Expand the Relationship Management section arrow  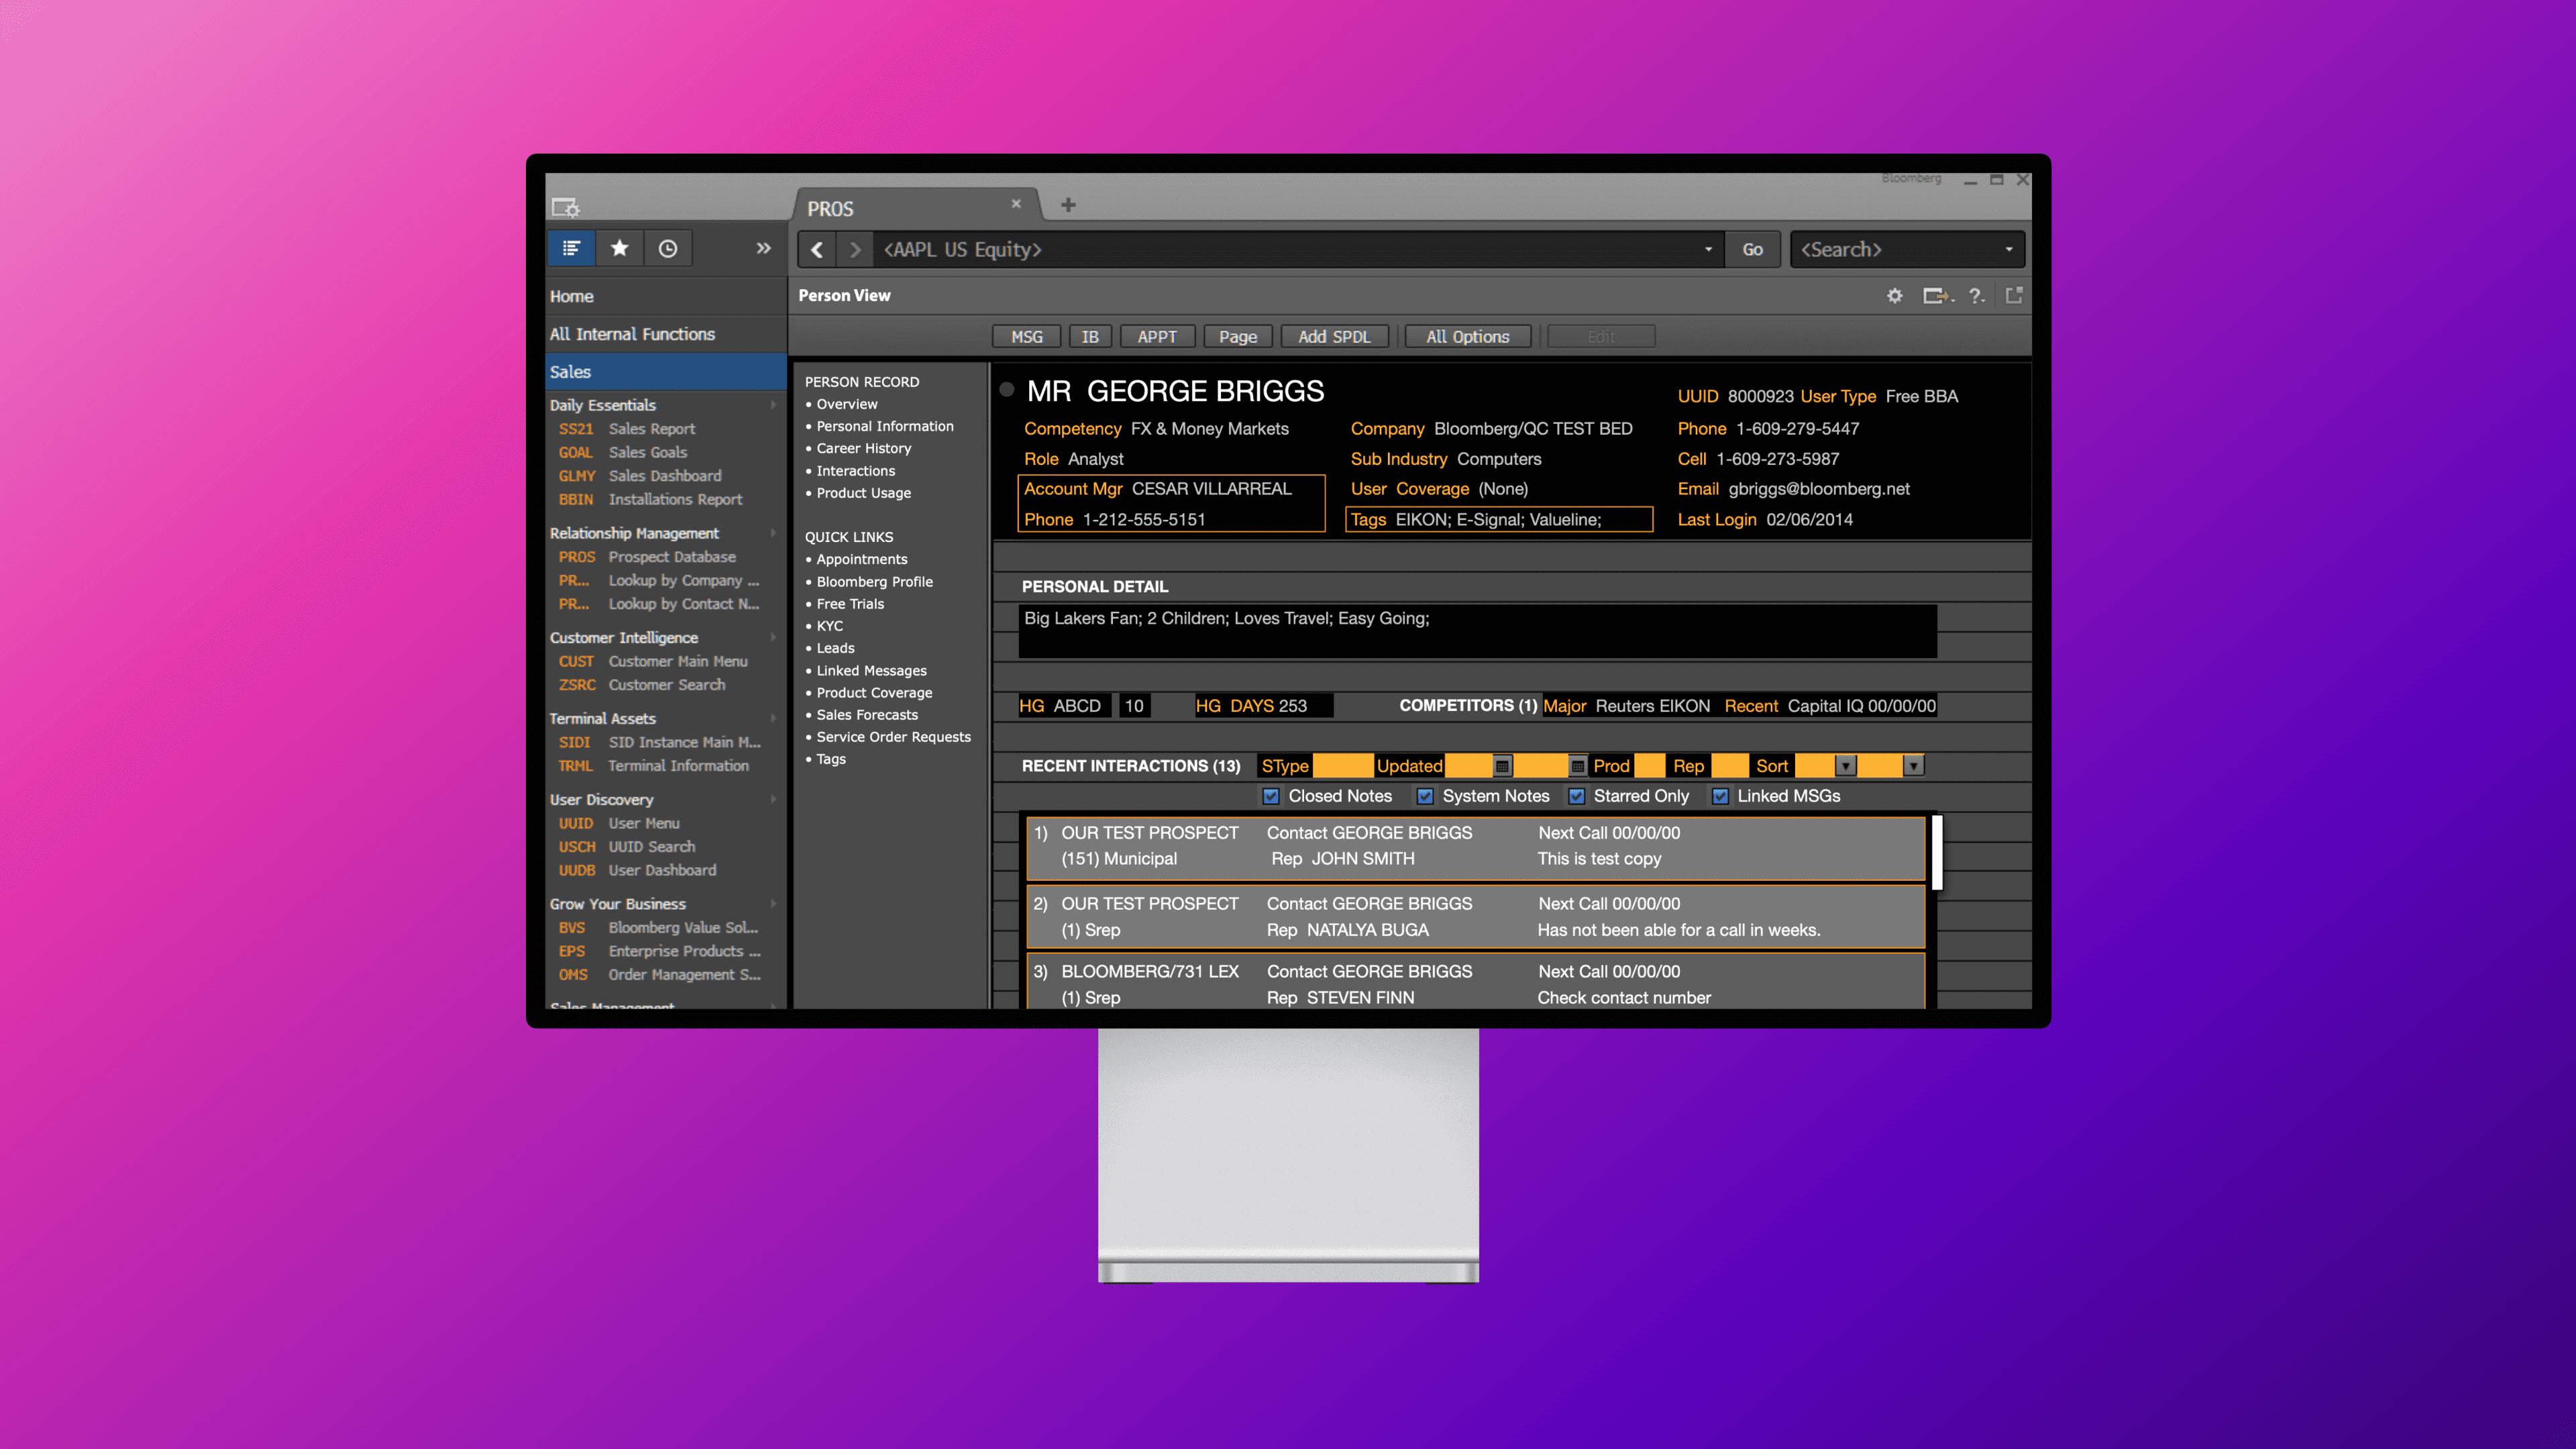[773, 533]
